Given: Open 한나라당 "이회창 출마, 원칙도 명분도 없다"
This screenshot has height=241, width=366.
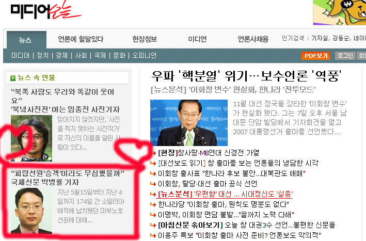Looking at the screenshot, I should pyautogui.click(x=224, y=204).
